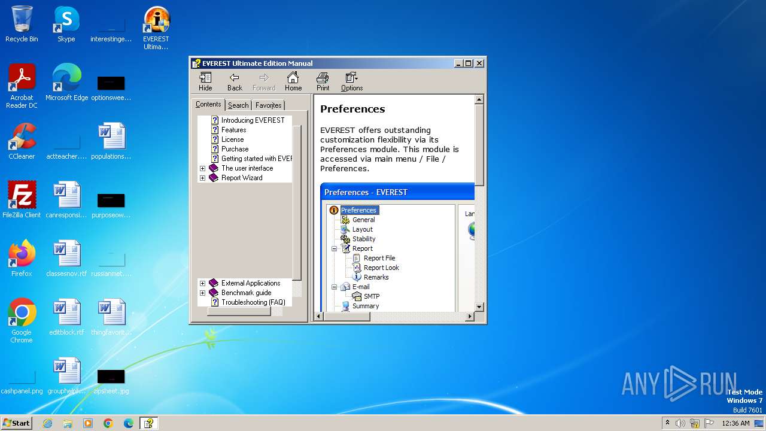Go to the manual Home page

coord(293,81)
